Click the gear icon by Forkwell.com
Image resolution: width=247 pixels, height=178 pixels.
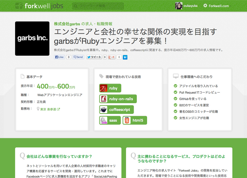tap(205, 6)
